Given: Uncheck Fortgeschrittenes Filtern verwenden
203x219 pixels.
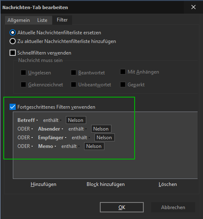Looking at the screenshot, I should point(12,107).
